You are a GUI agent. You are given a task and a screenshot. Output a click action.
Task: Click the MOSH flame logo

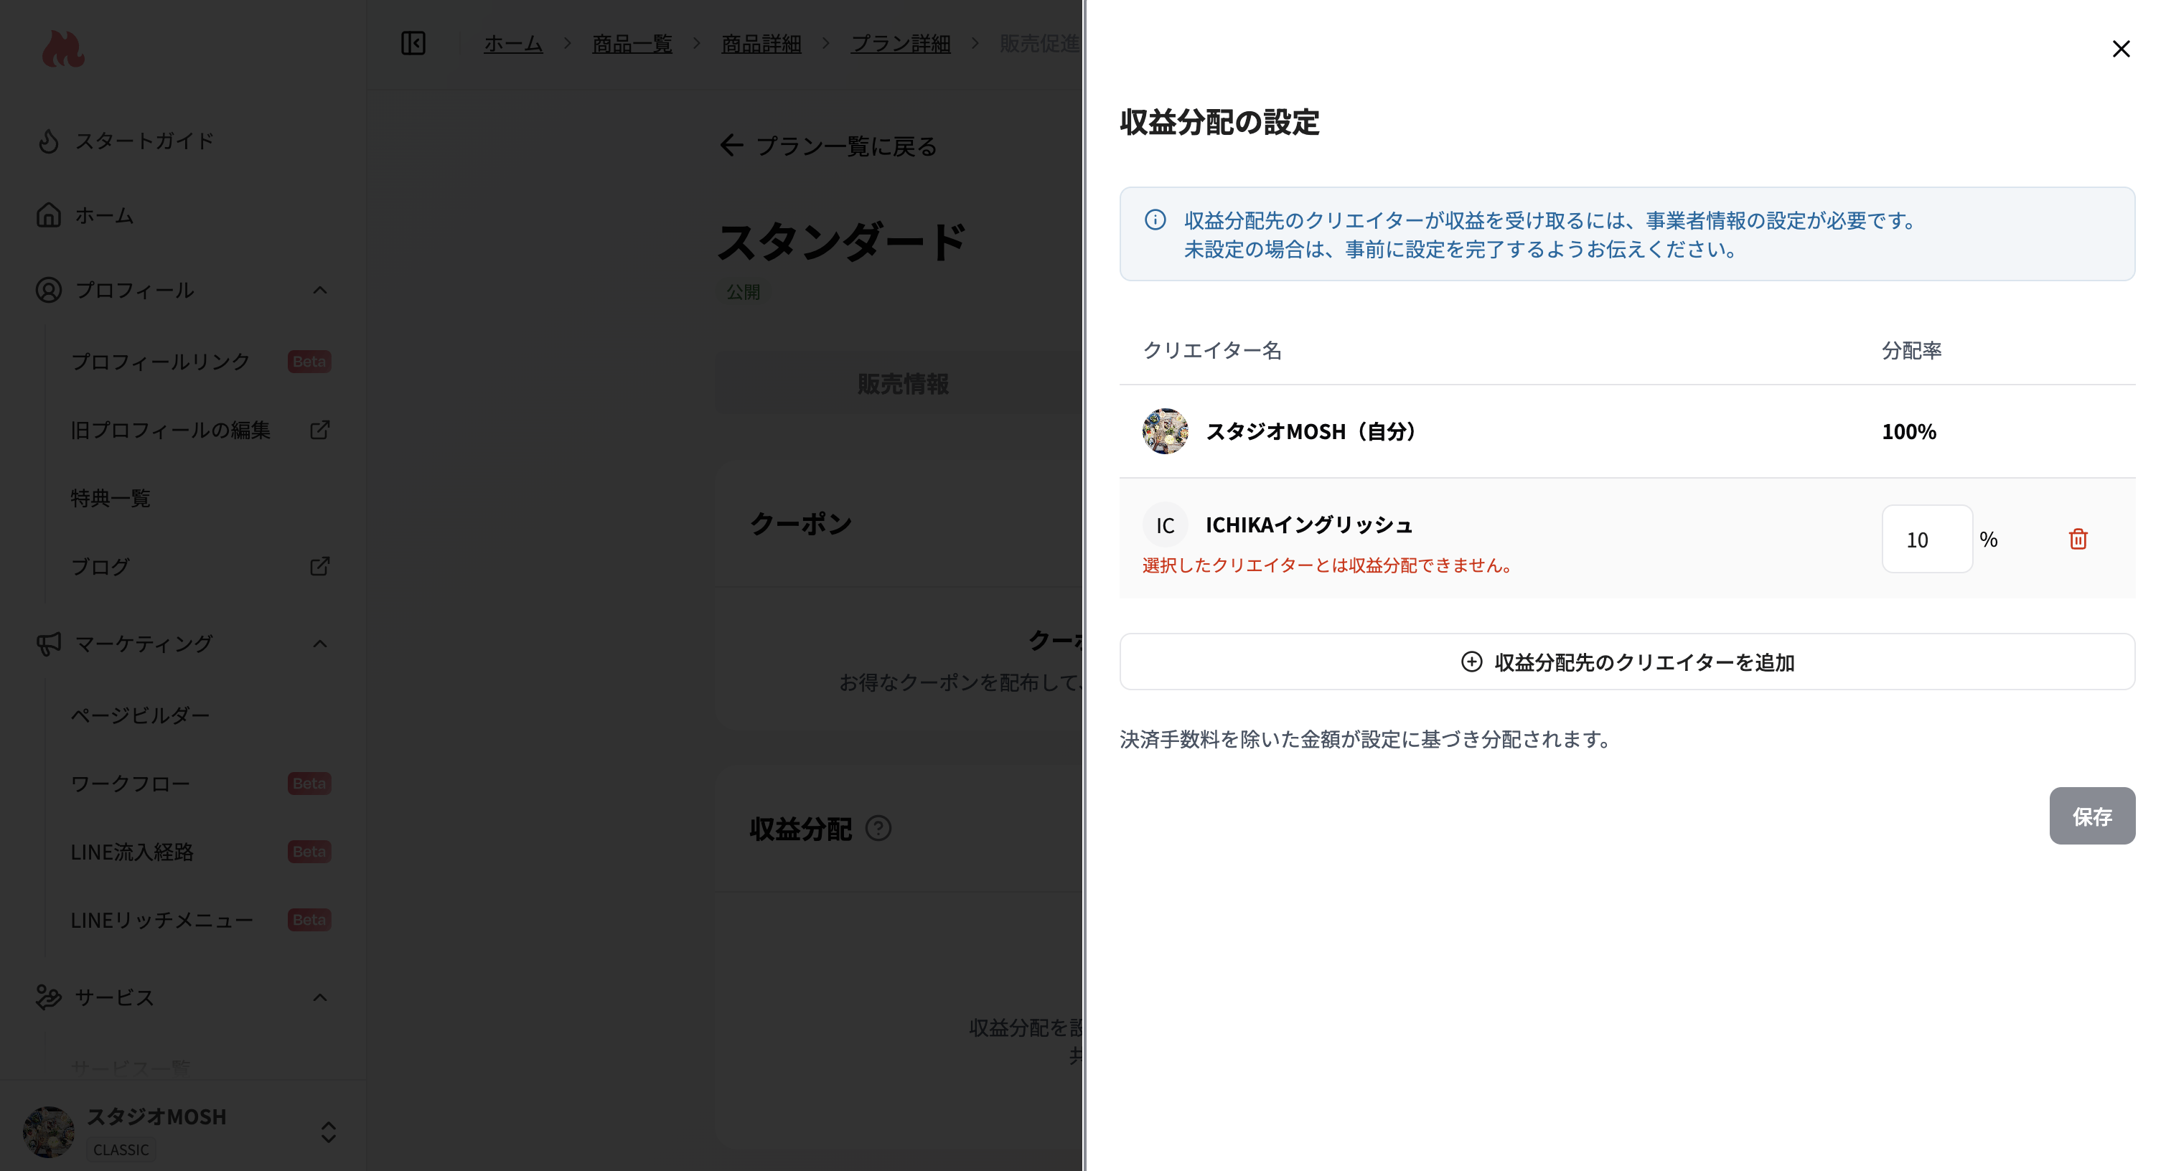pyautogui.click(x=63, y=49)
